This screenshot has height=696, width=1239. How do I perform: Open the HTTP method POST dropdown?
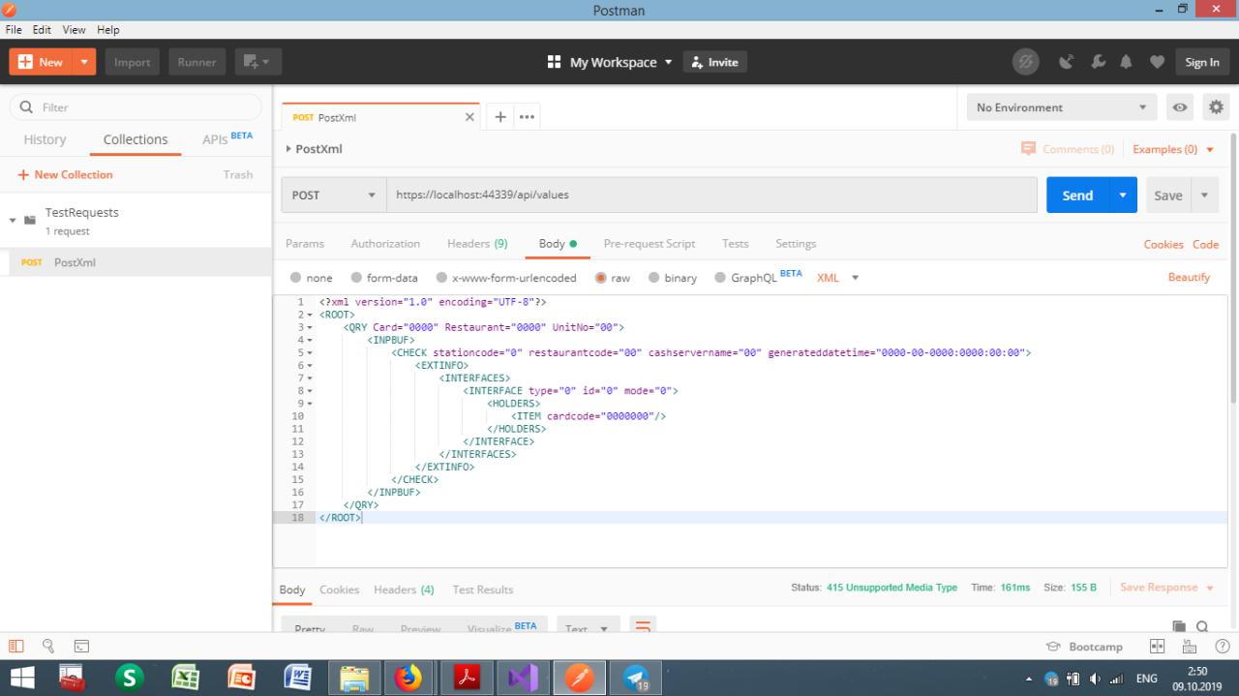pos(334,195)
